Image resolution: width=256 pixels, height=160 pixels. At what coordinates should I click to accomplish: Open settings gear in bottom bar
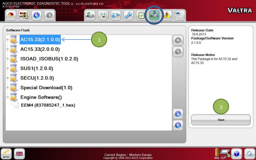[x=250, y=154]
